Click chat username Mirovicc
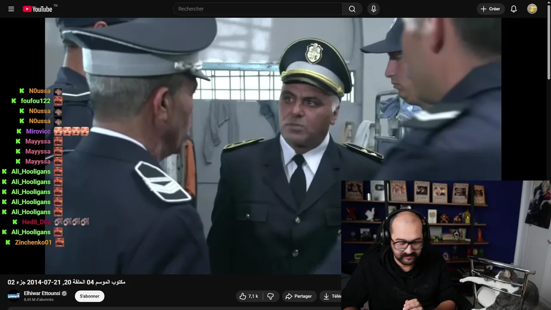Viewport: 551px width, 310px height. pyautogui.click(x=38, y=131)
